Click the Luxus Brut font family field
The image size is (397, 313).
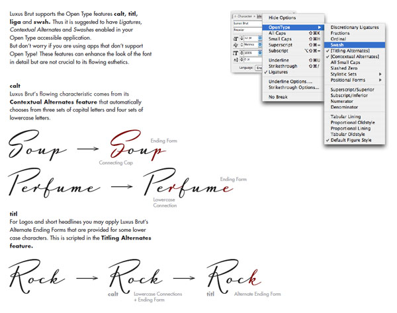coord(247,23)
